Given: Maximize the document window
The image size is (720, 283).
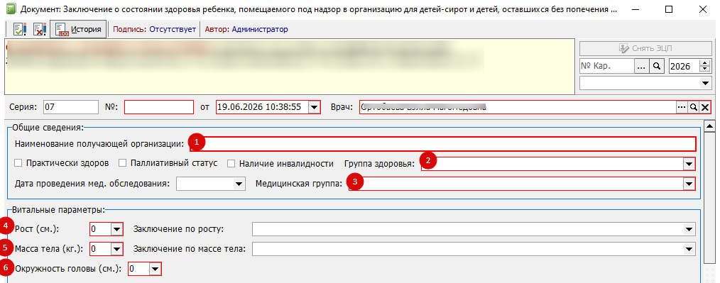Looking at the screenshot, I should point(669,9).
